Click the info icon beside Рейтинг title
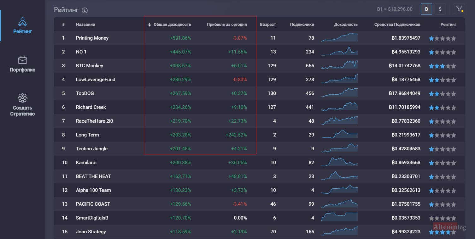Image resolution: width=475 pixels, height=239 pixels. [x=85, y=10]
